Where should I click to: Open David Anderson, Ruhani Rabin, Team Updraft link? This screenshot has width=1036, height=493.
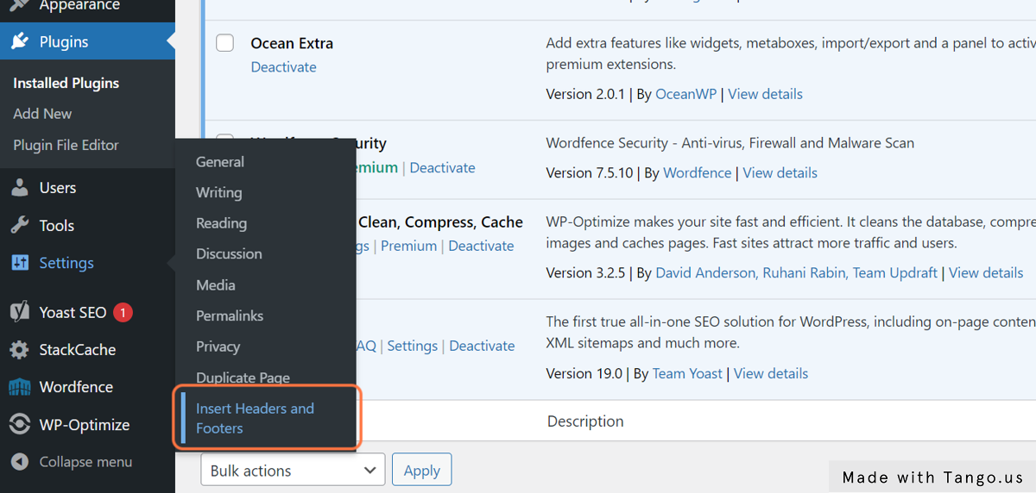point(796,273)
